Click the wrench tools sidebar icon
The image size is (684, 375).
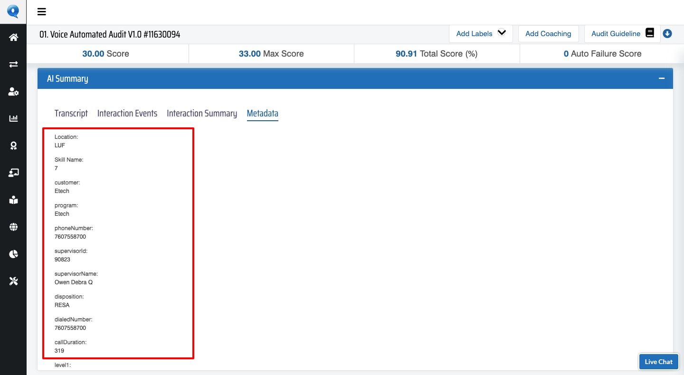pos(13,281)
